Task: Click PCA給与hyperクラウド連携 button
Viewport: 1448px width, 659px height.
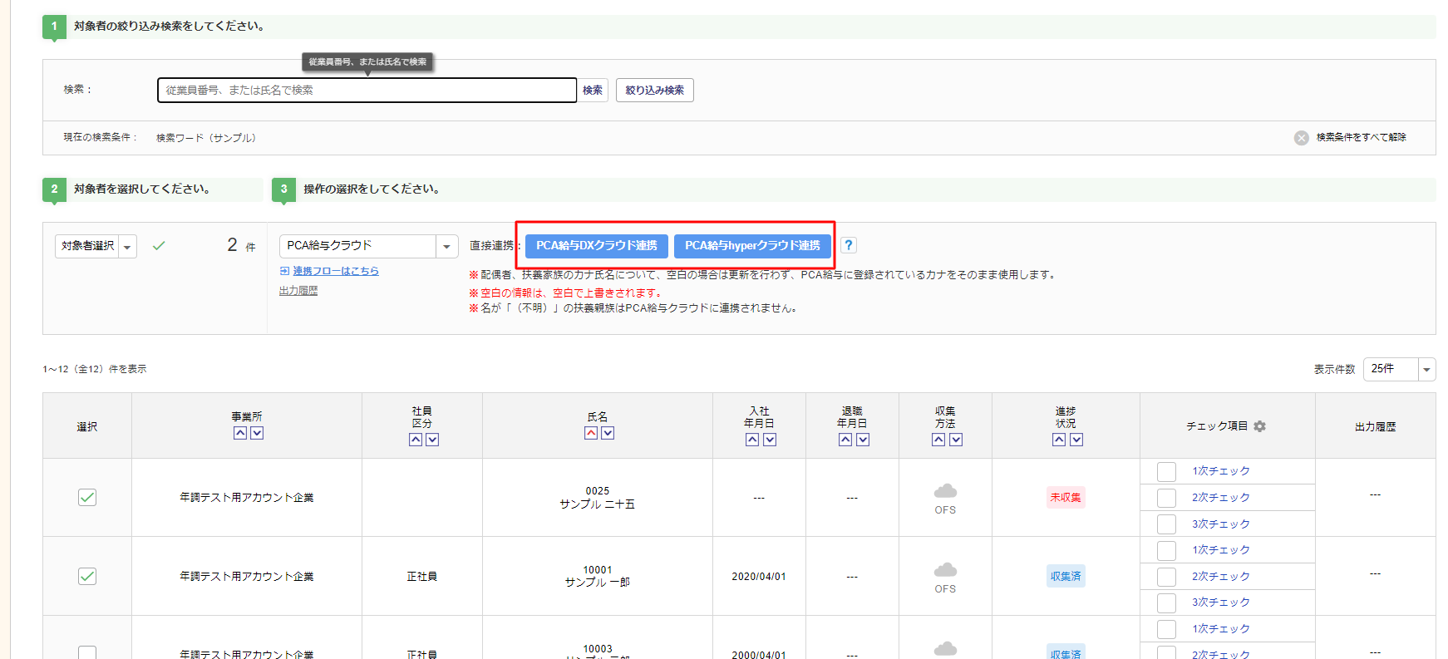Action: click(x=752, y=246)
